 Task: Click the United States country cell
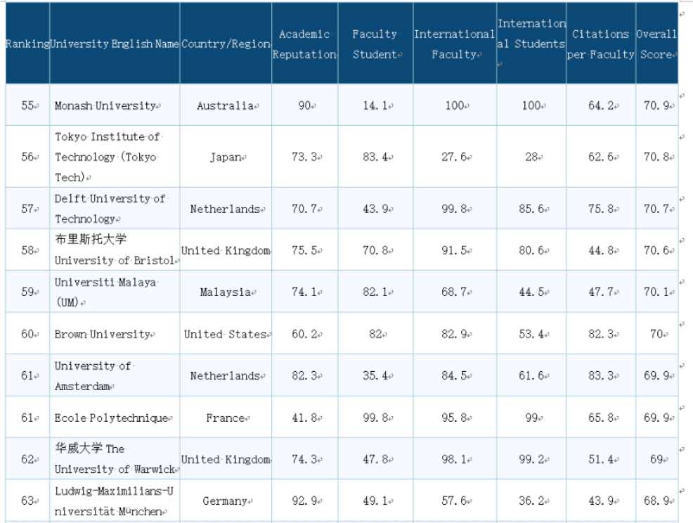227,334
